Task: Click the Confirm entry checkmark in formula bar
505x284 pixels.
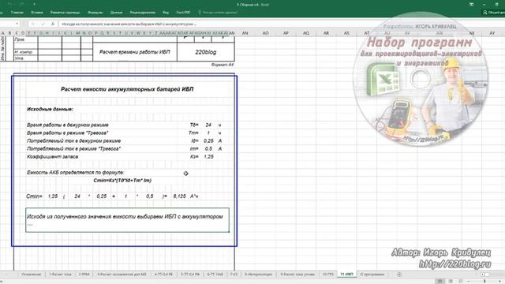Action: click(x=43, y=24)
